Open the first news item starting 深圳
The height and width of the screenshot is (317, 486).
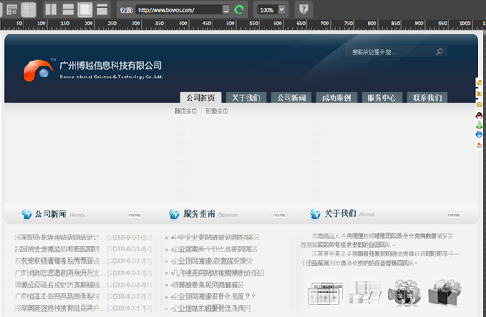coord(60,237)
